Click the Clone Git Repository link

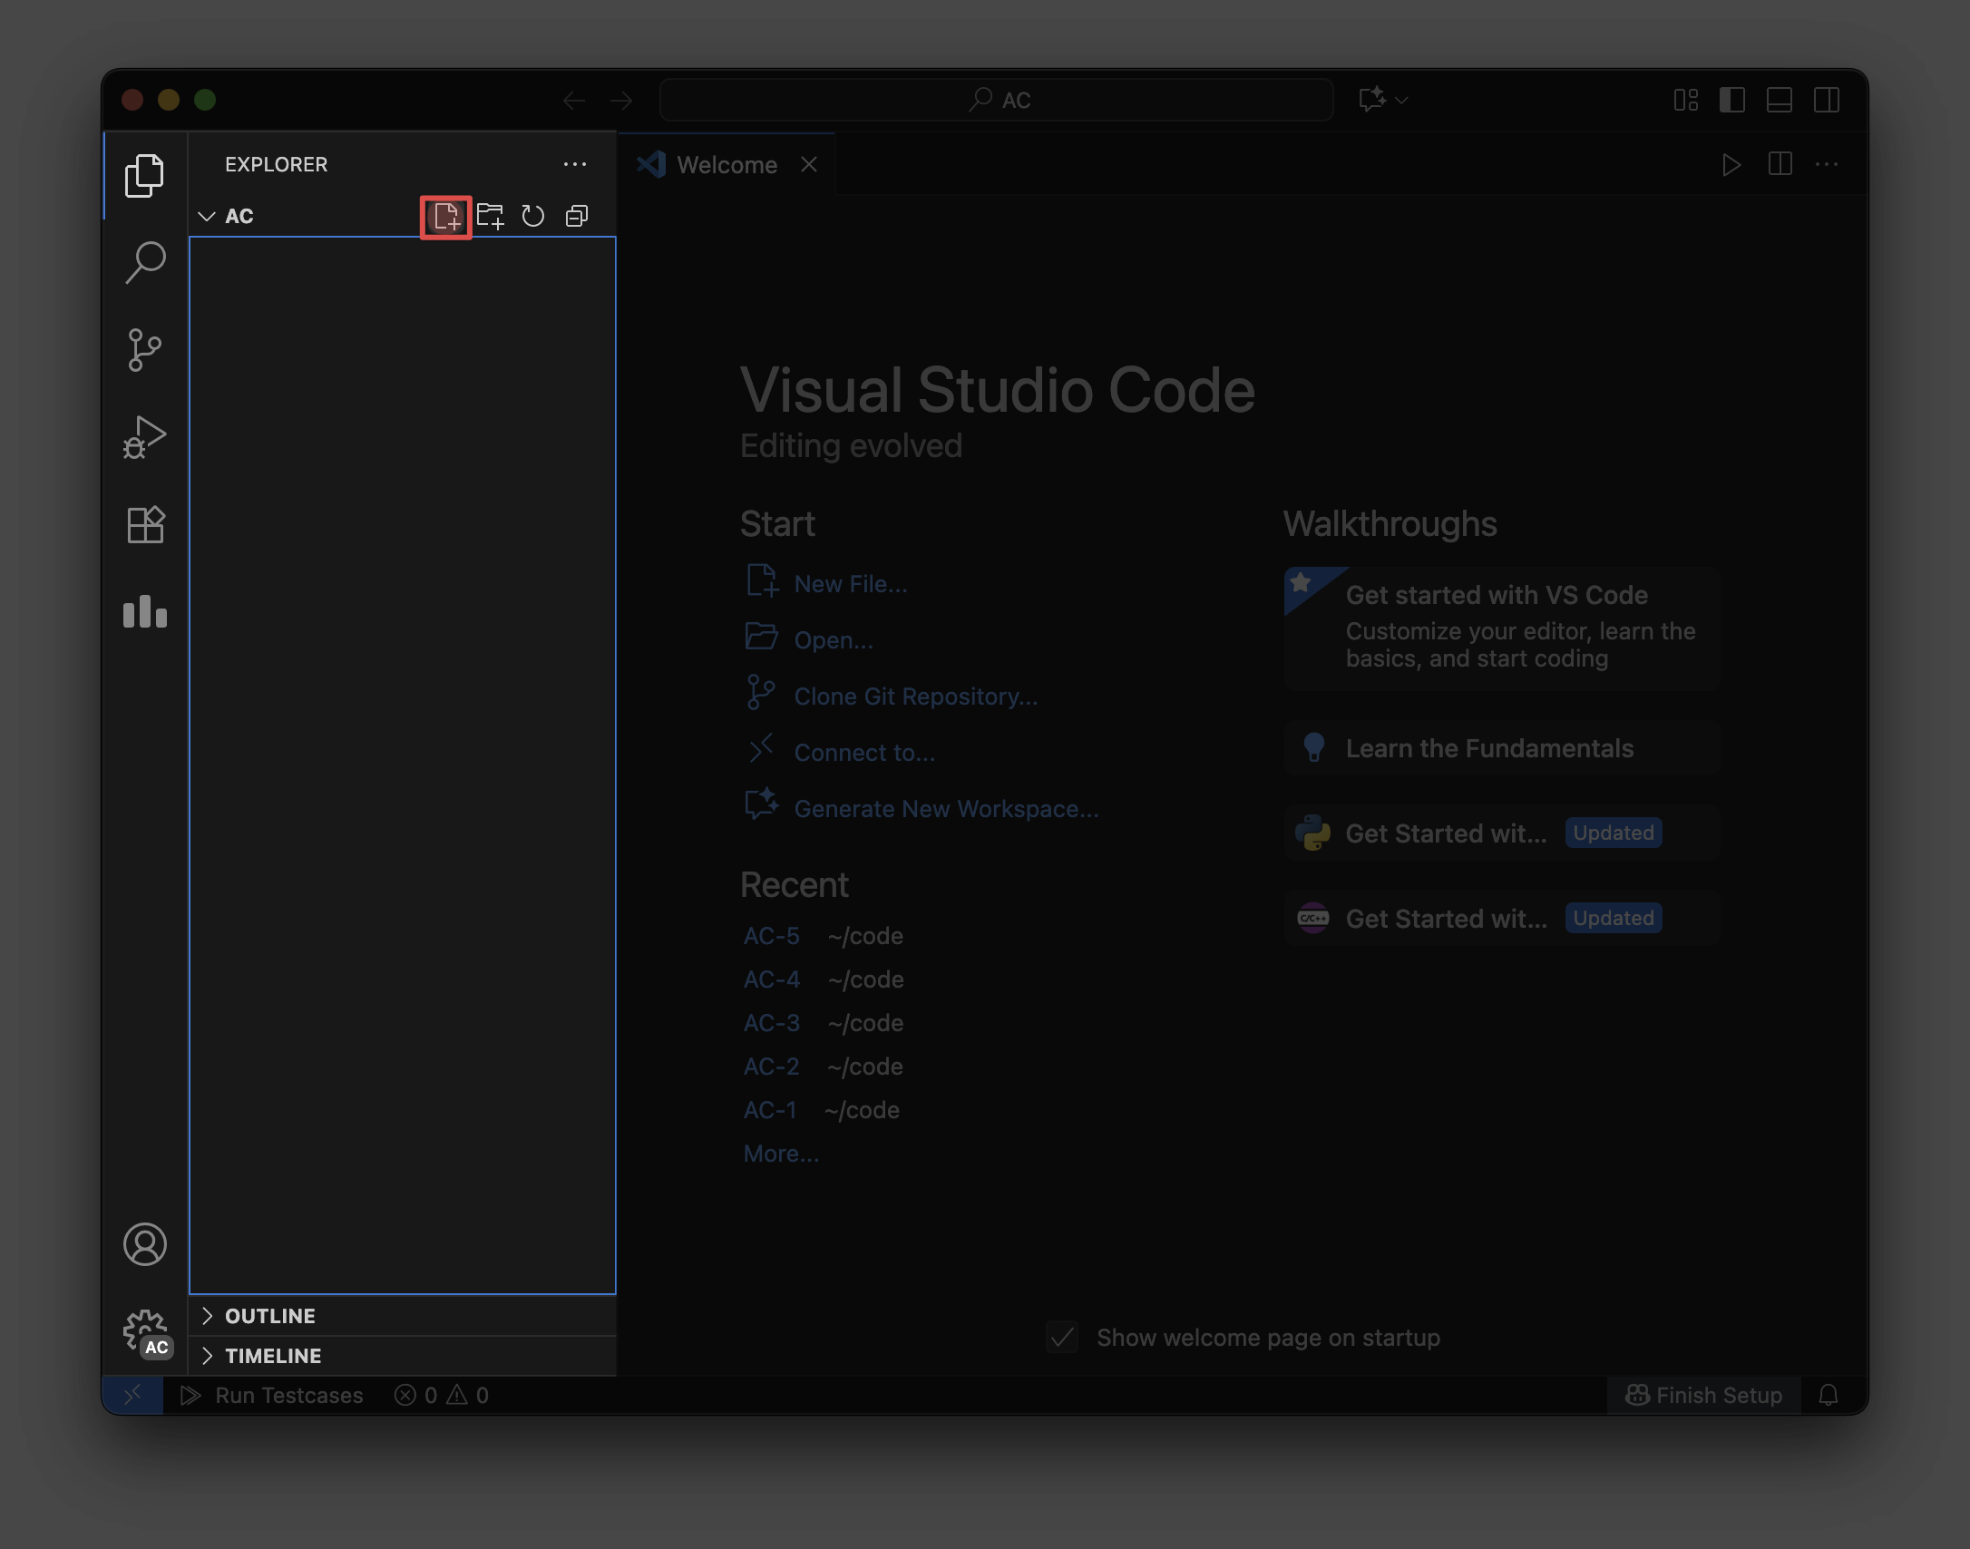tap(915, 697)
